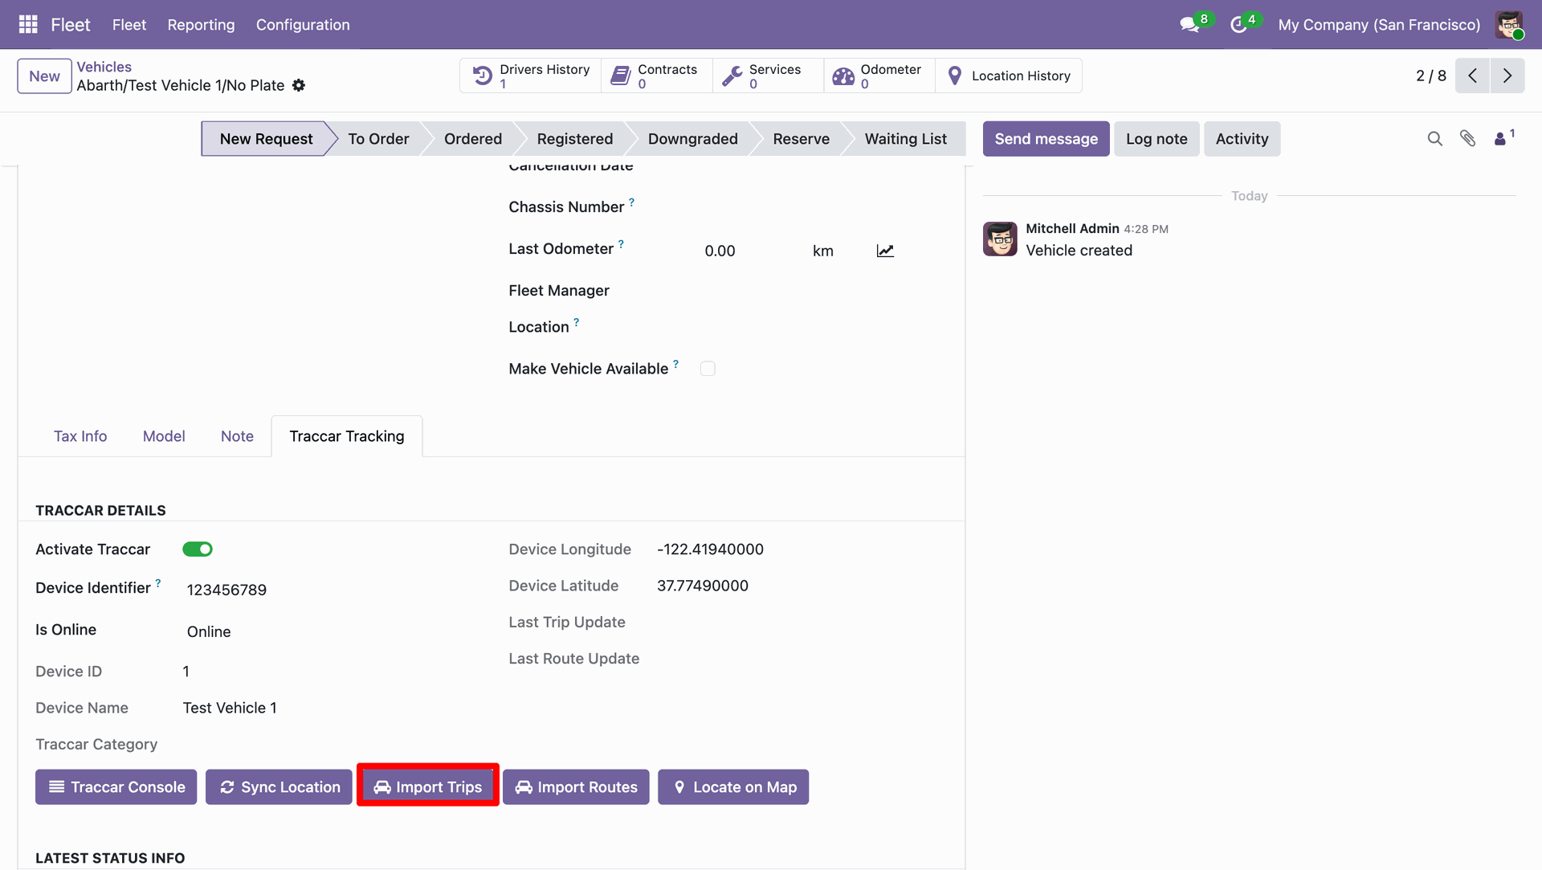Disable the Activate Traccar toggle
1542x870 pixels.
coord(198,549)
